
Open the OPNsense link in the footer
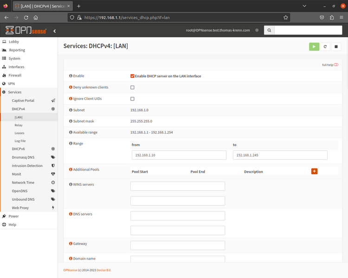70,270
